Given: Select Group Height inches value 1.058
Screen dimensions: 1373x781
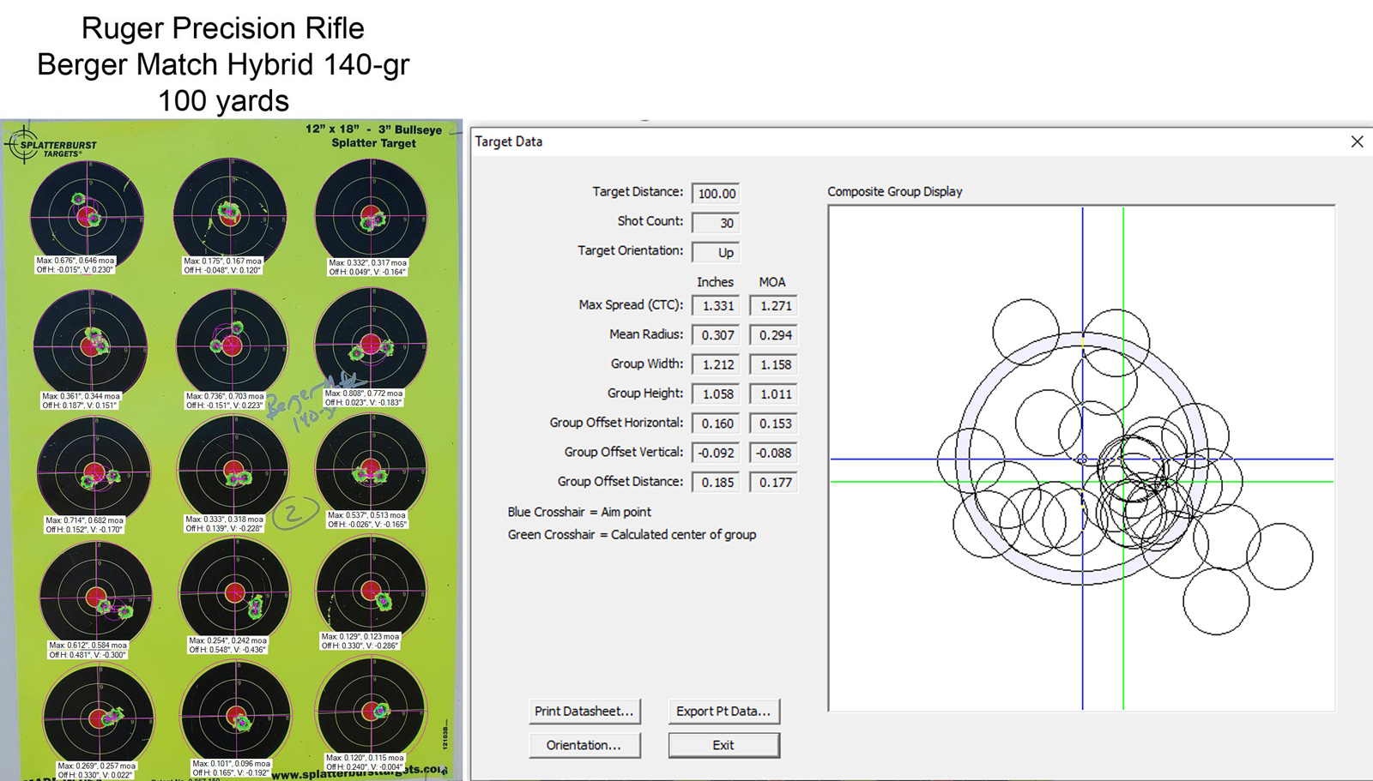Looking at the screenshot, I should (716, 394).
